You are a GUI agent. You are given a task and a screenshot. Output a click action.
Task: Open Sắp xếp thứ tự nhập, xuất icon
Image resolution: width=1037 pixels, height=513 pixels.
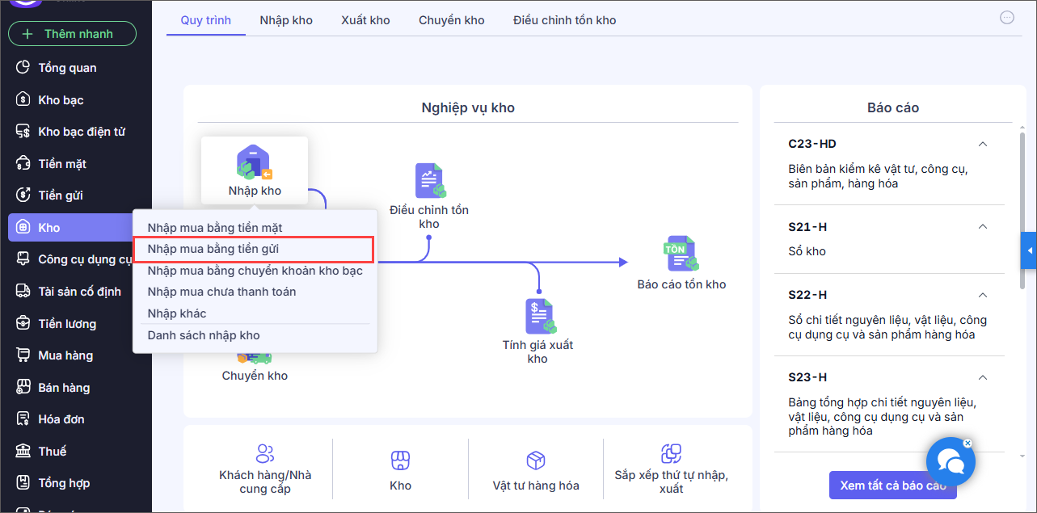pos(671,454)
